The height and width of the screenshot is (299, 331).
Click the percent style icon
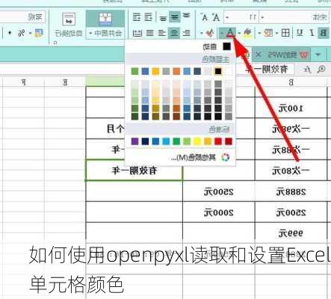point(22,33)
